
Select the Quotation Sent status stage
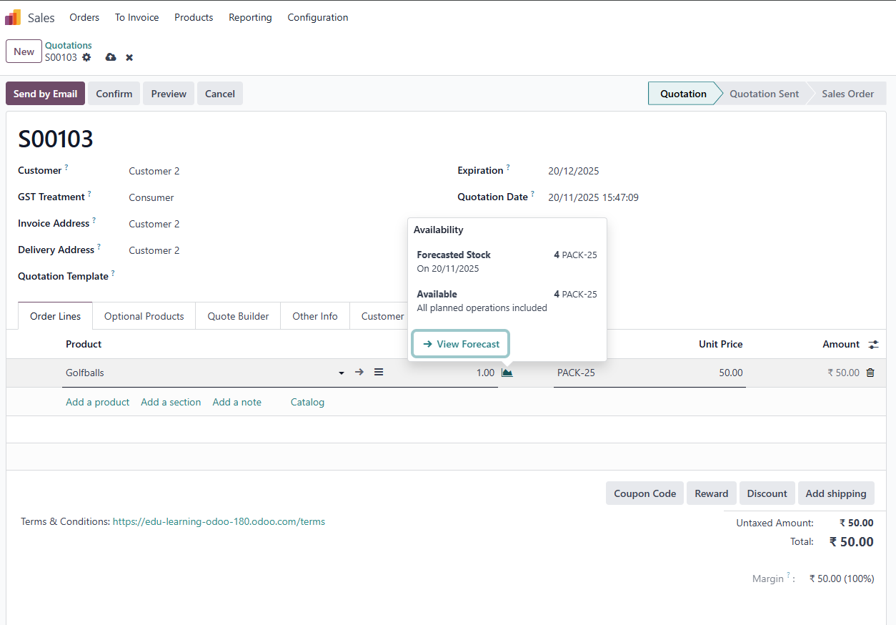click(764, 94)
